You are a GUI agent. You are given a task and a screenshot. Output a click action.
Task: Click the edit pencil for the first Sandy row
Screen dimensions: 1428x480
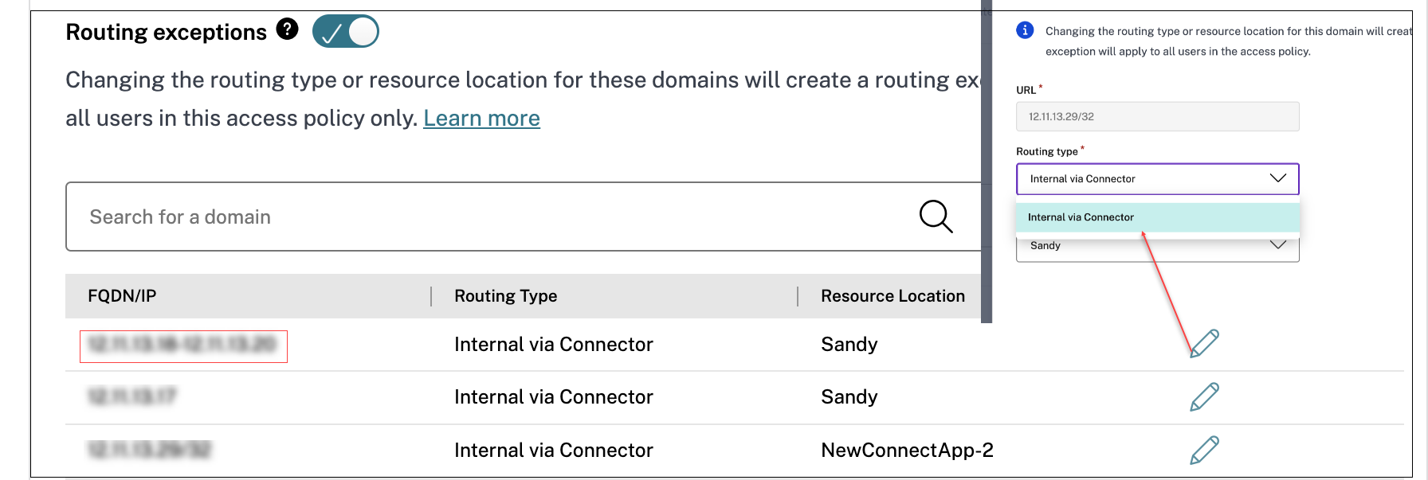pyautogui.click(x=1204, y=343)
